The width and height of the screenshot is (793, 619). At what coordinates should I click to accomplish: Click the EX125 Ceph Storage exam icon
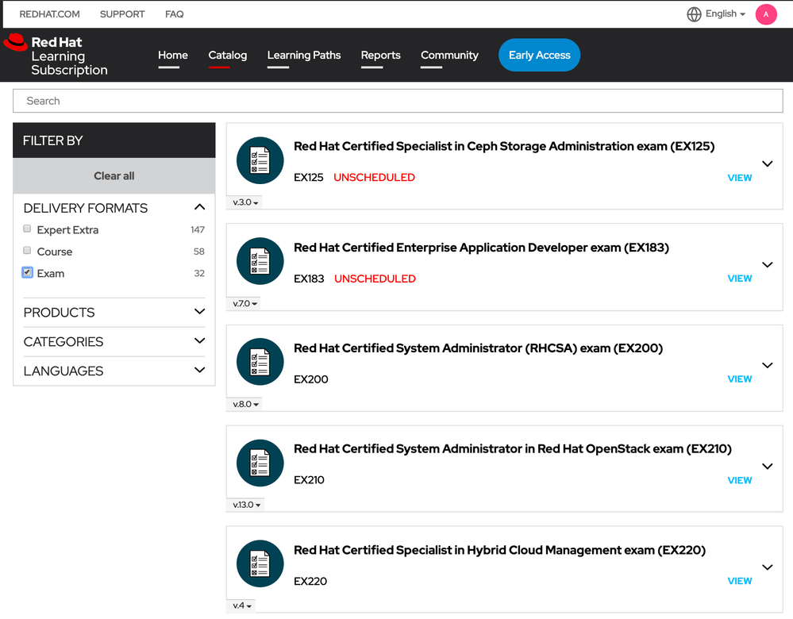coord(260,160)
